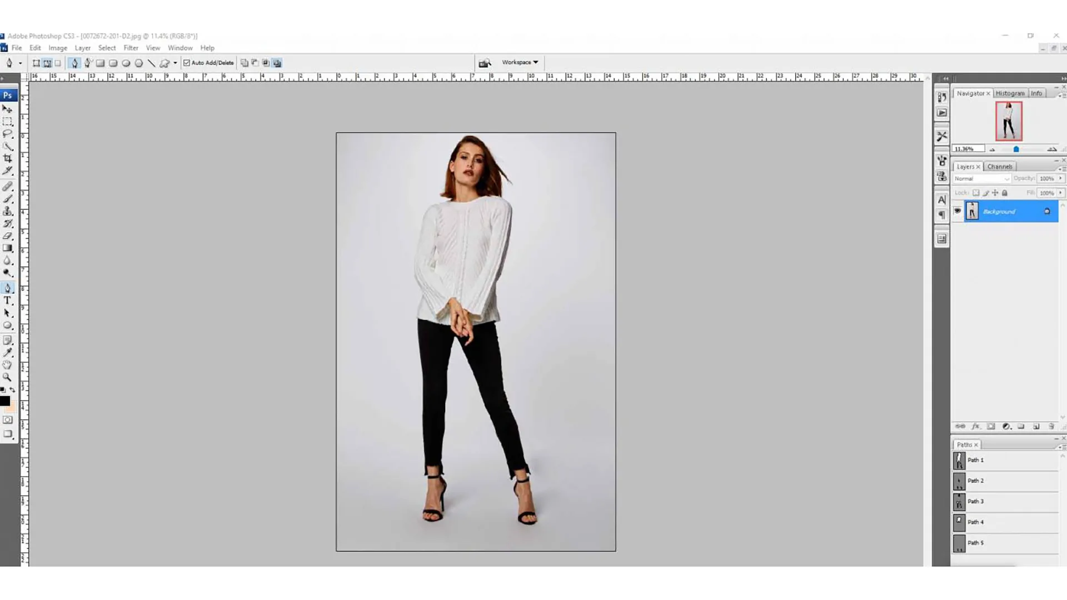Screen dimensions: 1067x600
Task: Select the Hand tool
Action: [x=7, y=364]
